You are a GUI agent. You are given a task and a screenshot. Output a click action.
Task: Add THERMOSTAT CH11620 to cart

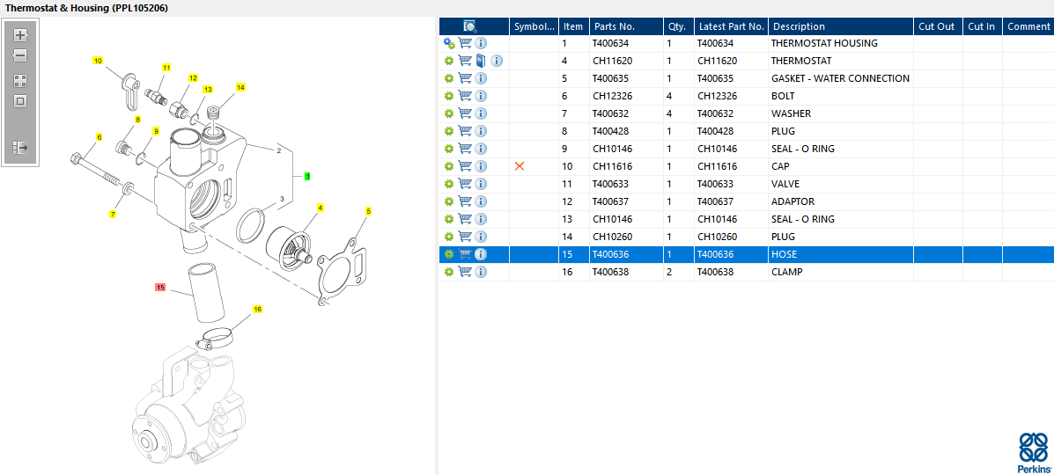pyautogui.click(x=465, y=61)
